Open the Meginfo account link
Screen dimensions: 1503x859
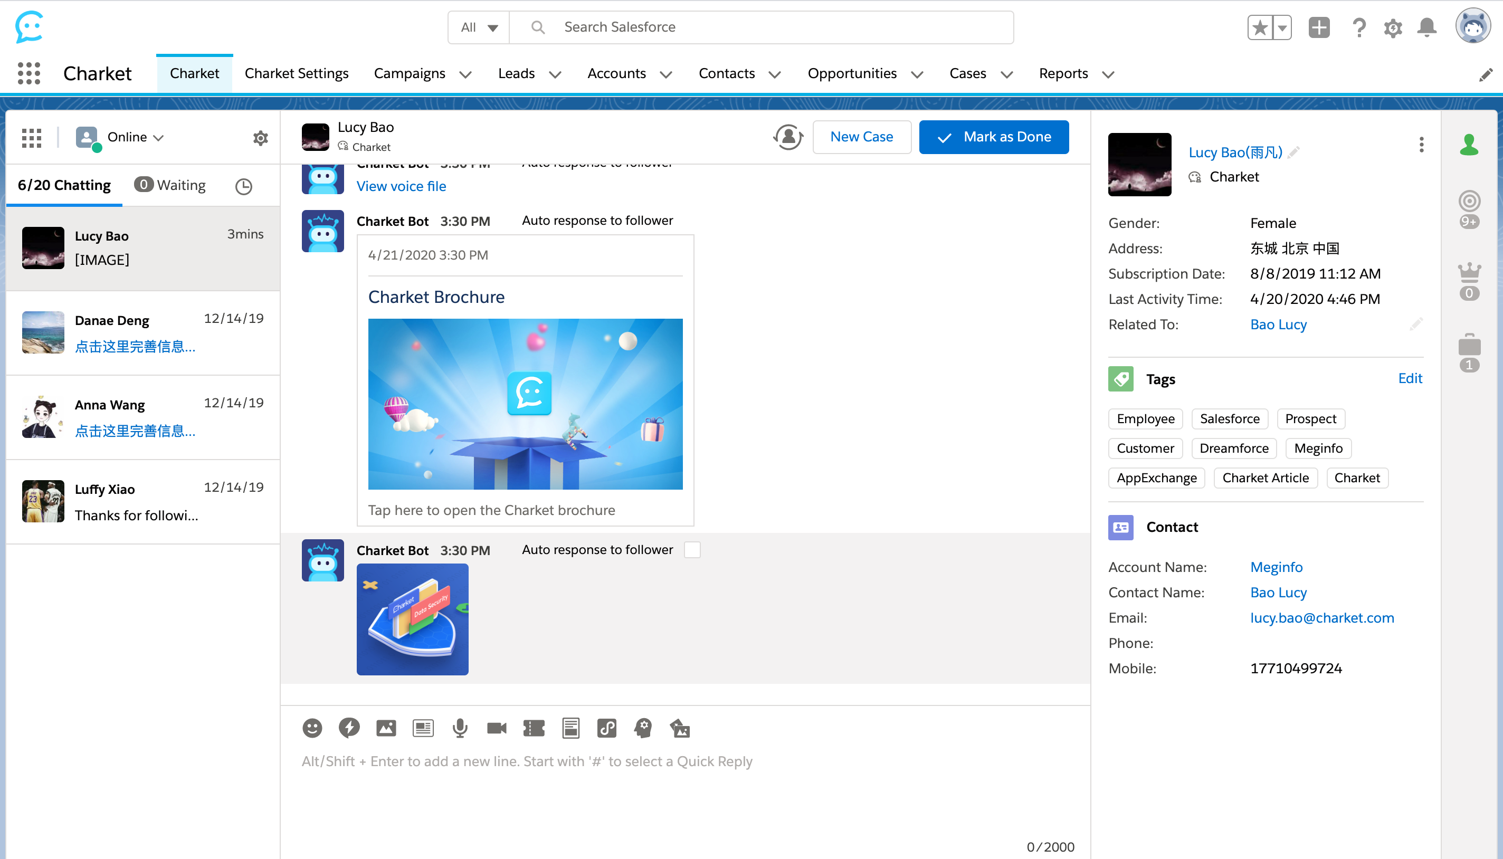(x=1276, y=567)
